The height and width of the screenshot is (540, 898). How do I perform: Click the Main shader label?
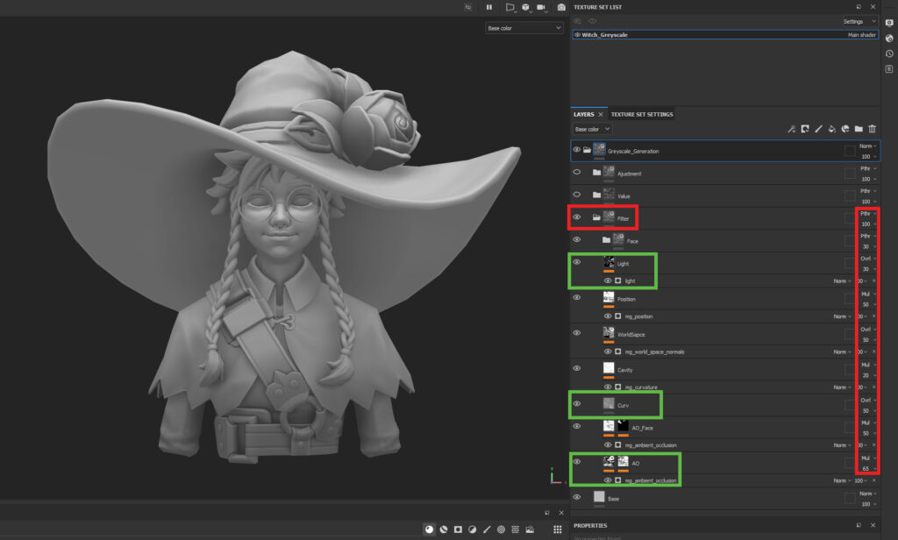point(863,35)
